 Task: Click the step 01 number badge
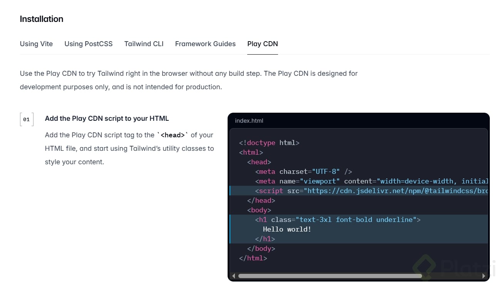click(x=27, y=119)
